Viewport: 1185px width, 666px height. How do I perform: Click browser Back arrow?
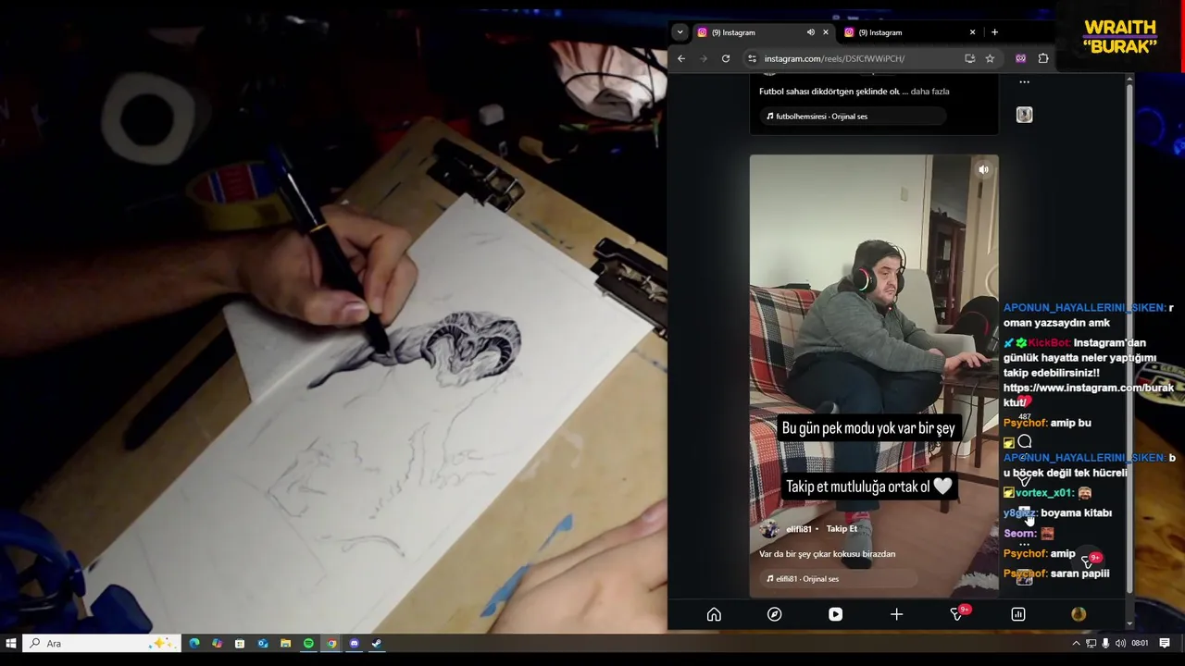(x=681, y=58)
